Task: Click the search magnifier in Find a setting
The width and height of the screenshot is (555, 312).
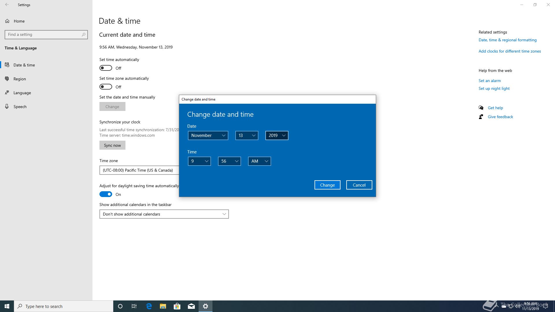Action: click(x=84, y=34)
